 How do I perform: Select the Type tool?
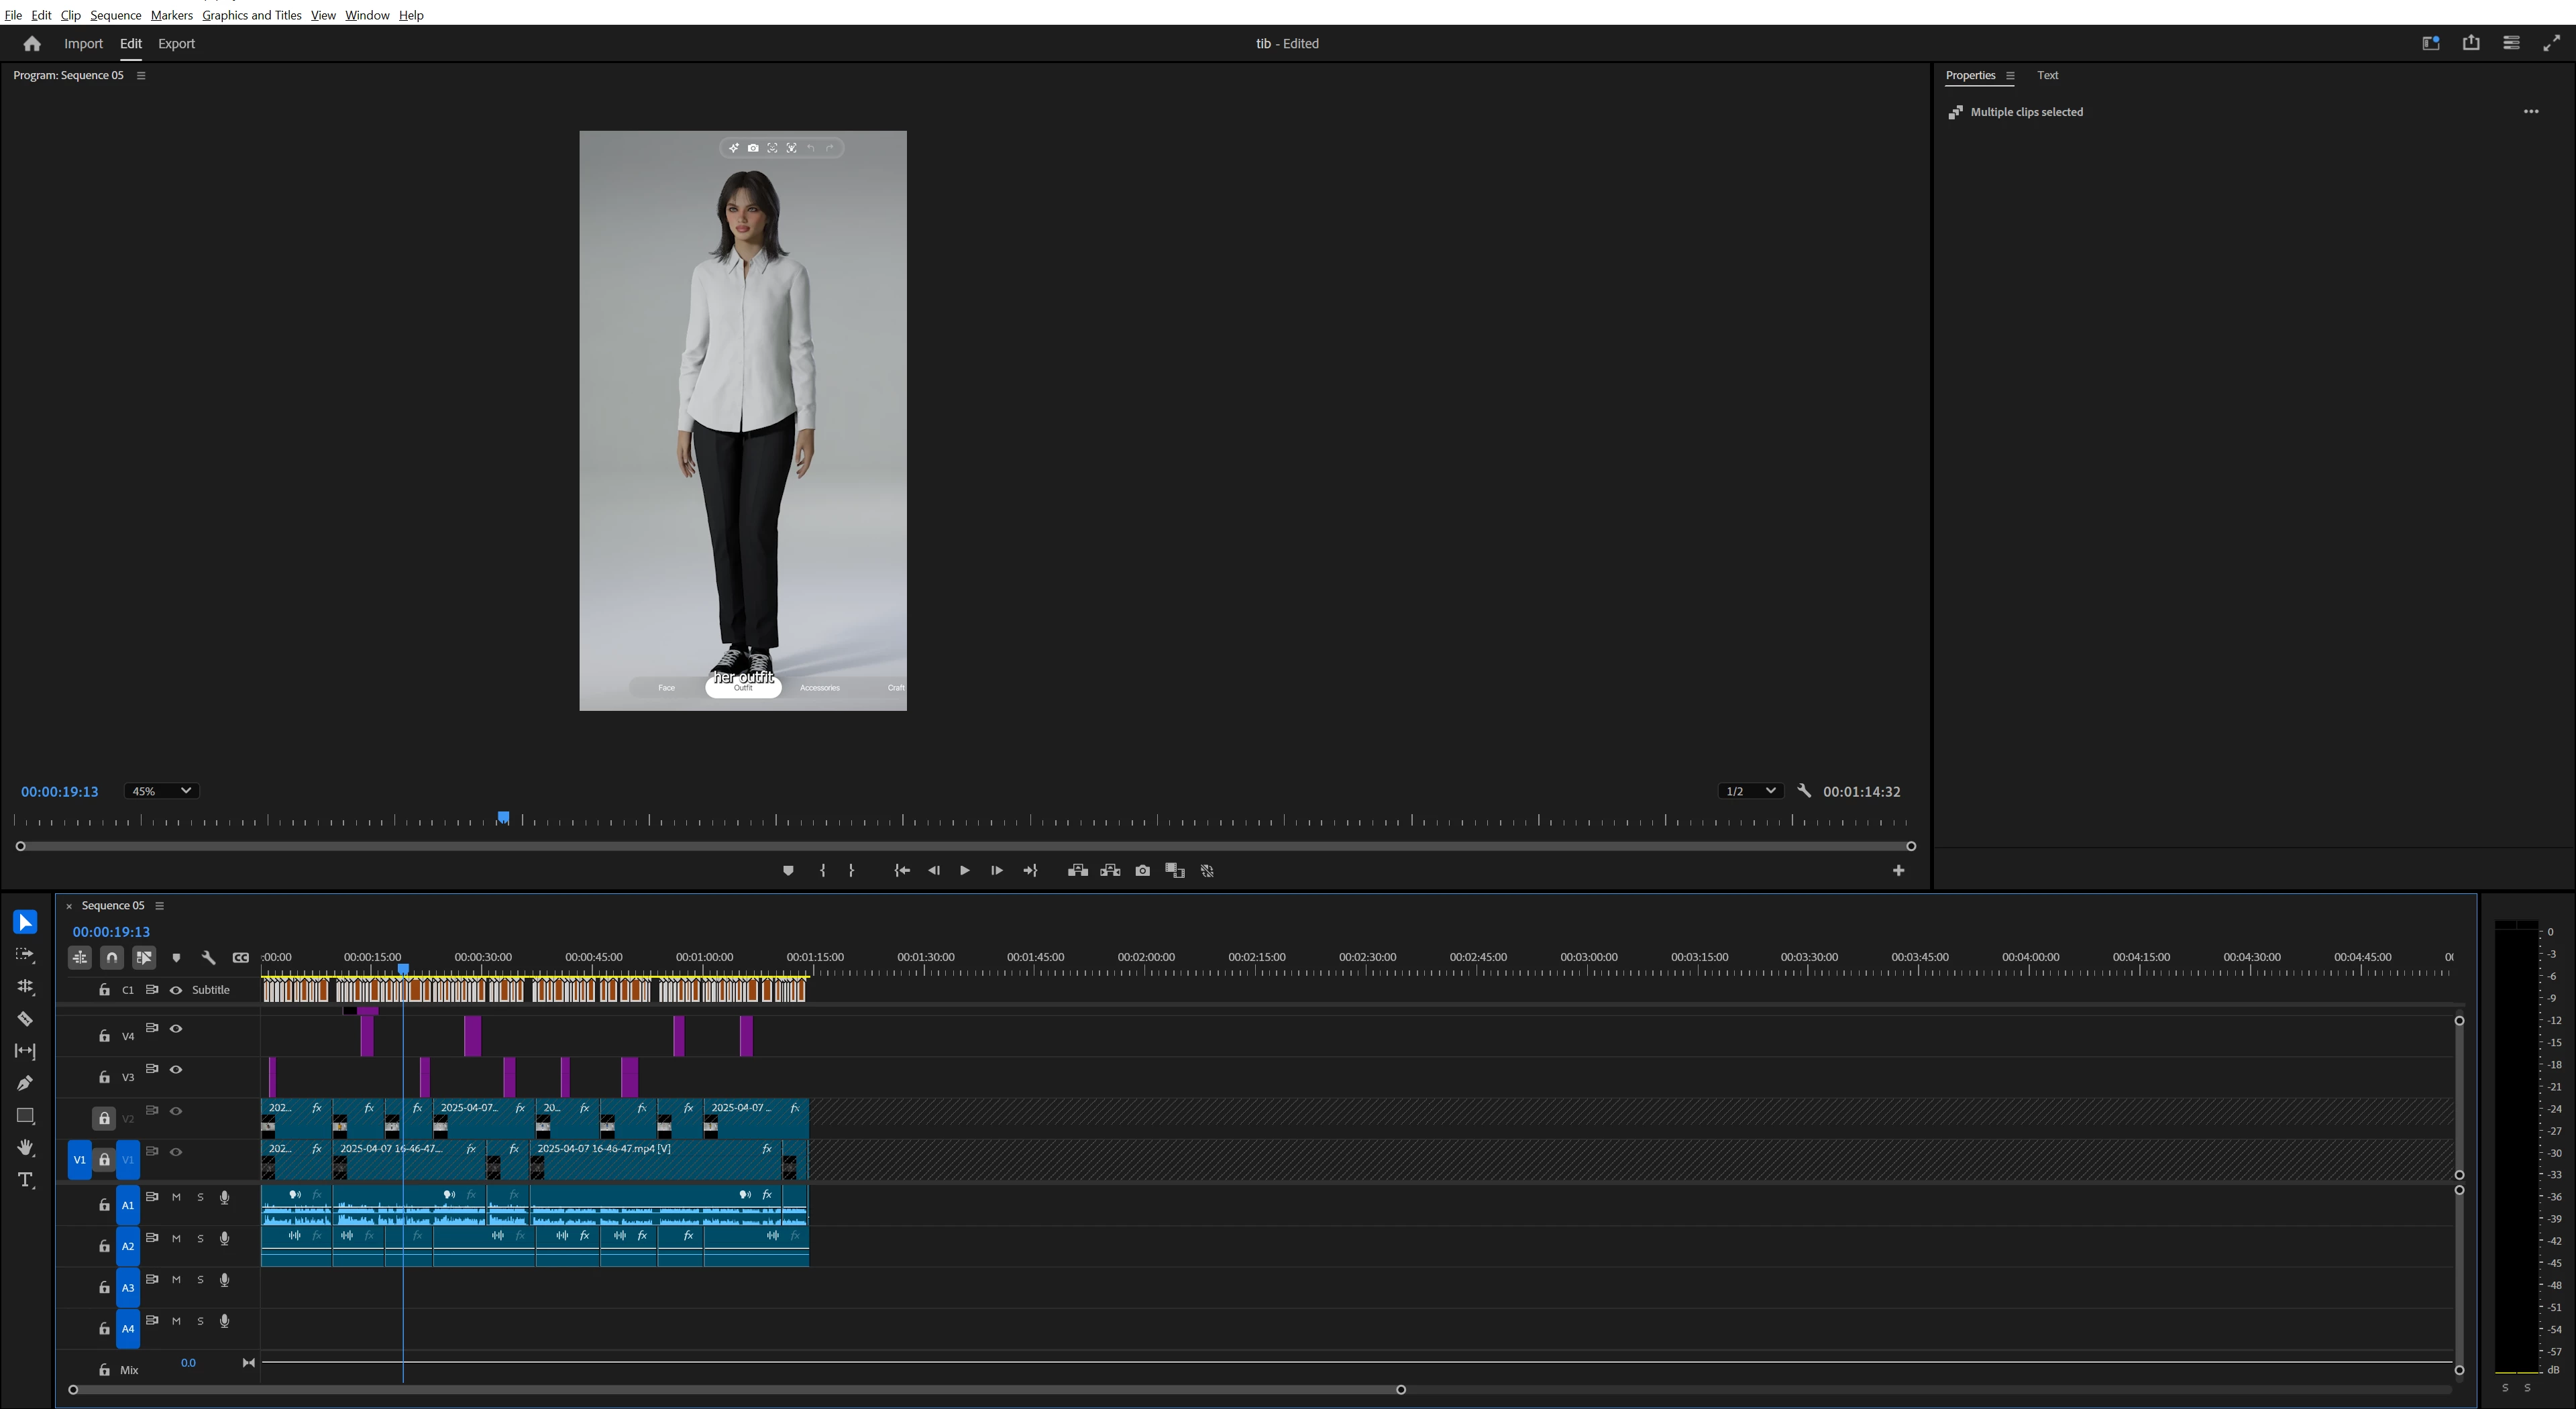25,1180
